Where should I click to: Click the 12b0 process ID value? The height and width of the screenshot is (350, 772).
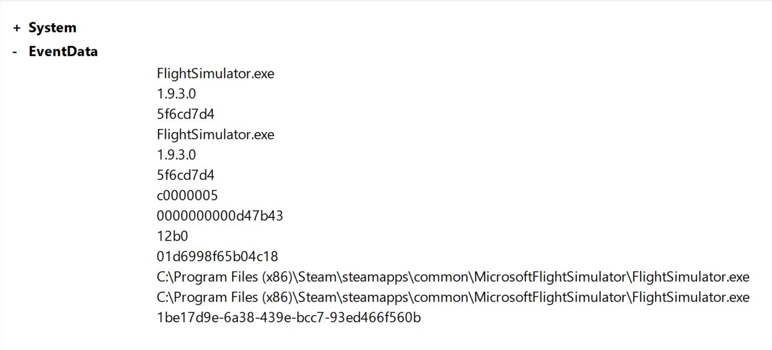click(x=173, y=236)
